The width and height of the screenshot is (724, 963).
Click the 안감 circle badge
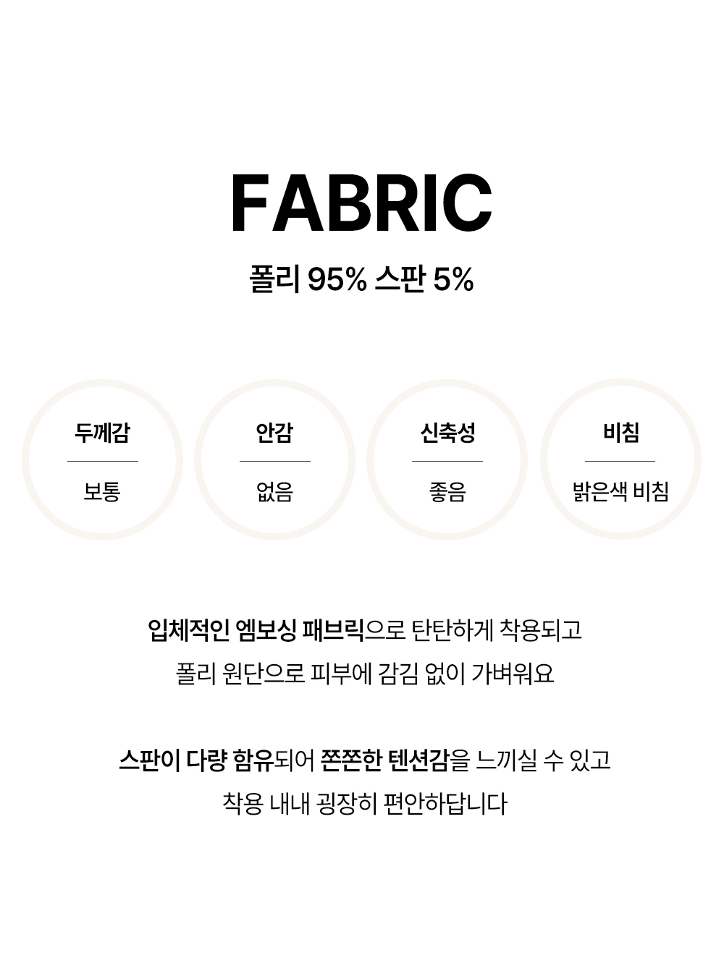point(274,459)
